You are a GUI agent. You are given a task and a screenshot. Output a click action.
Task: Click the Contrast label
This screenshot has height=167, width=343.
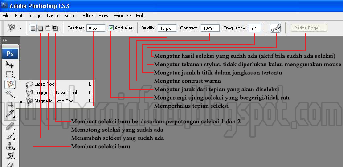[189, 28]
